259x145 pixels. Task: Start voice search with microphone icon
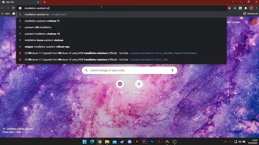[172, 70]
